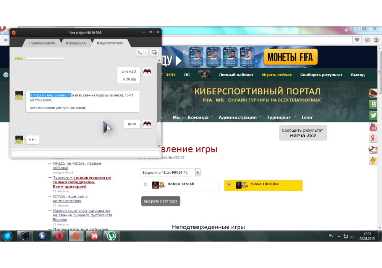Viewport: 382px width, 268px height.
Task: Click the RU language indicator
Action: (331, 235)
